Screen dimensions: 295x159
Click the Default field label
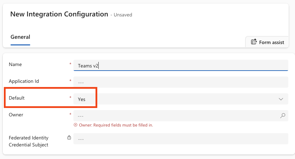tap(17, 98)
